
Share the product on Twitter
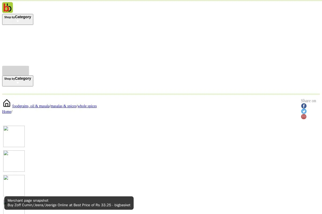(304, 111)
